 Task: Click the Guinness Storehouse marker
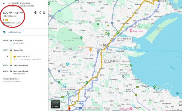(90, 50)
